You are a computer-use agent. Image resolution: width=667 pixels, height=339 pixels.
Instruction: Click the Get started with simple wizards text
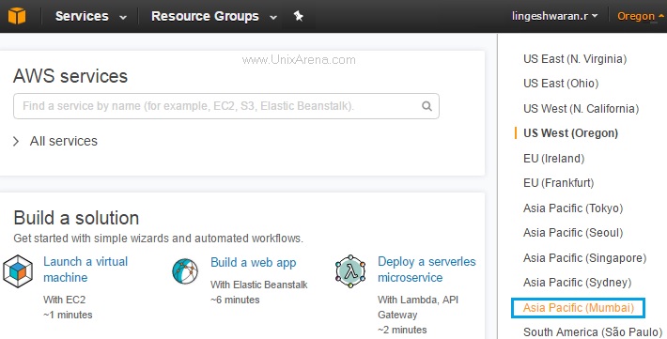158,239
